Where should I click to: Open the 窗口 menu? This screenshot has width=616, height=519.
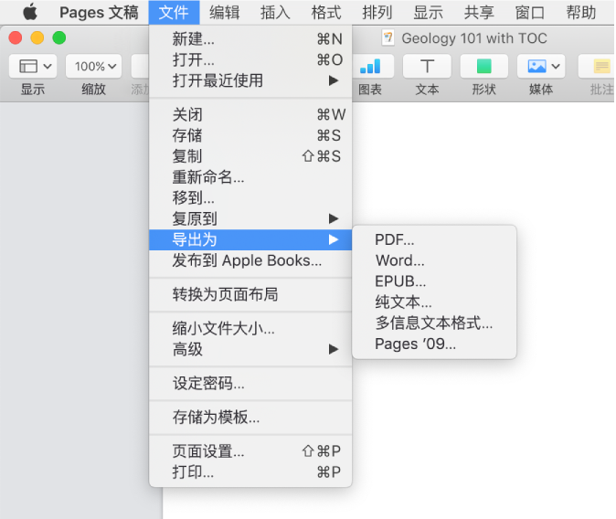(x=529, y=13)
